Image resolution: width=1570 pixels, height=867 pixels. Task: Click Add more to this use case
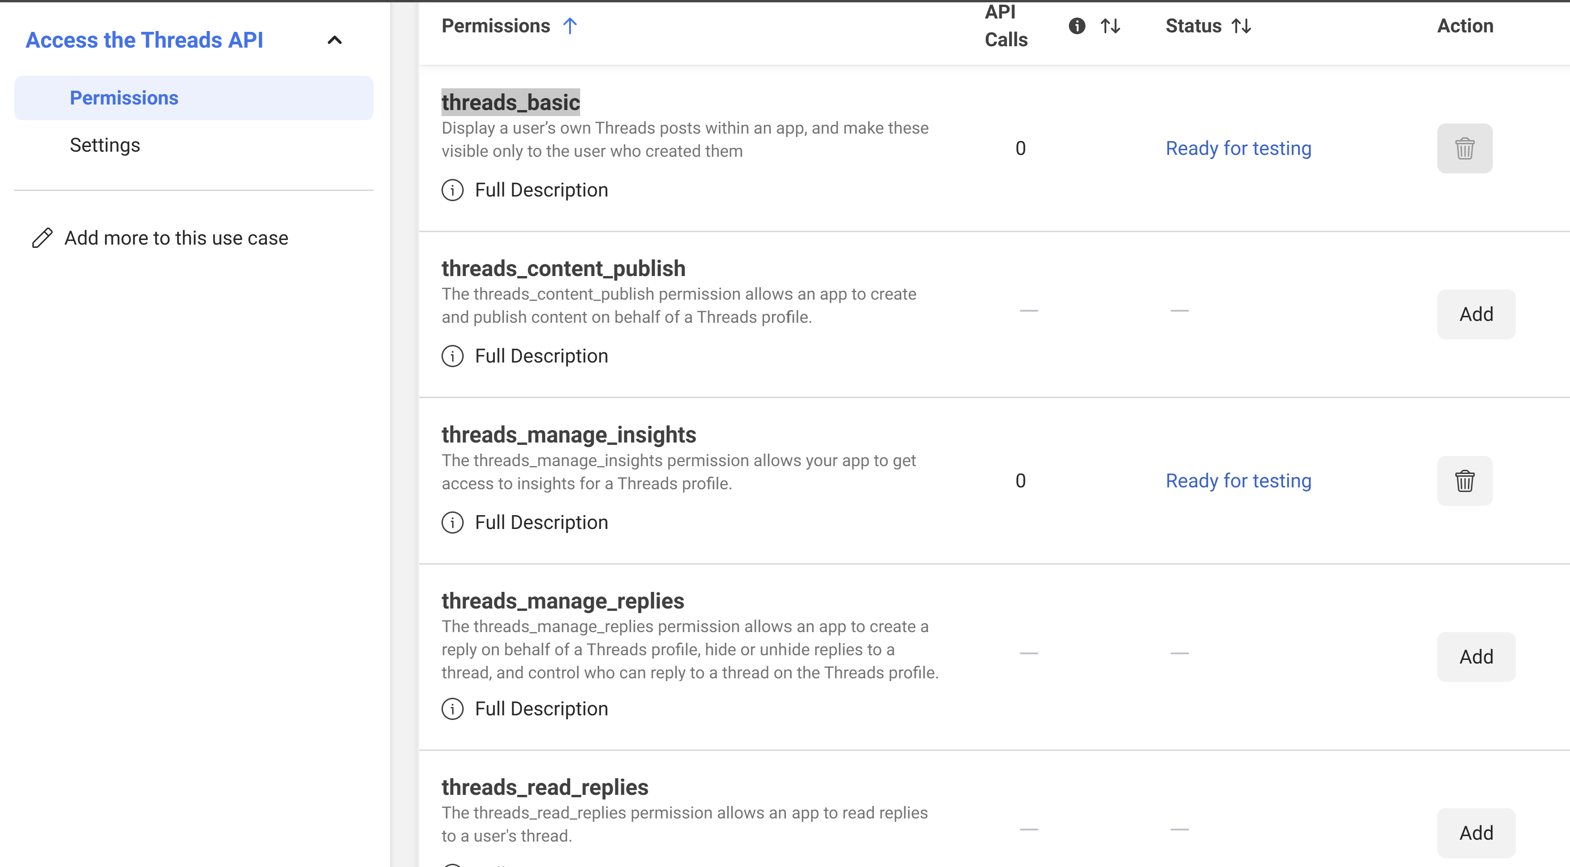tap(176, 238)
